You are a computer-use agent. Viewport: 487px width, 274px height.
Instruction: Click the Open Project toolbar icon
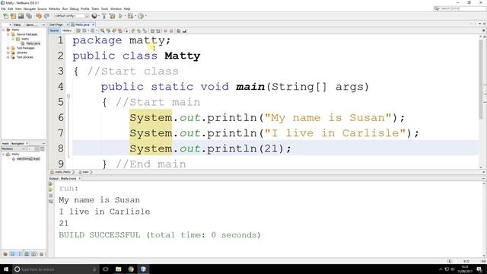pos(21,16)
